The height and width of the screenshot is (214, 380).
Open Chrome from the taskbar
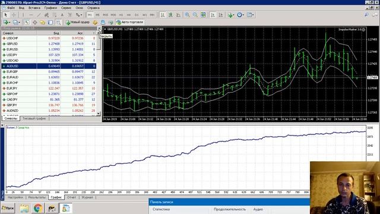coord(37,208)
